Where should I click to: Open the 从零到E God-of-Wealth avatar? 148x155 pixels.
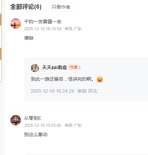click(16, 120)
